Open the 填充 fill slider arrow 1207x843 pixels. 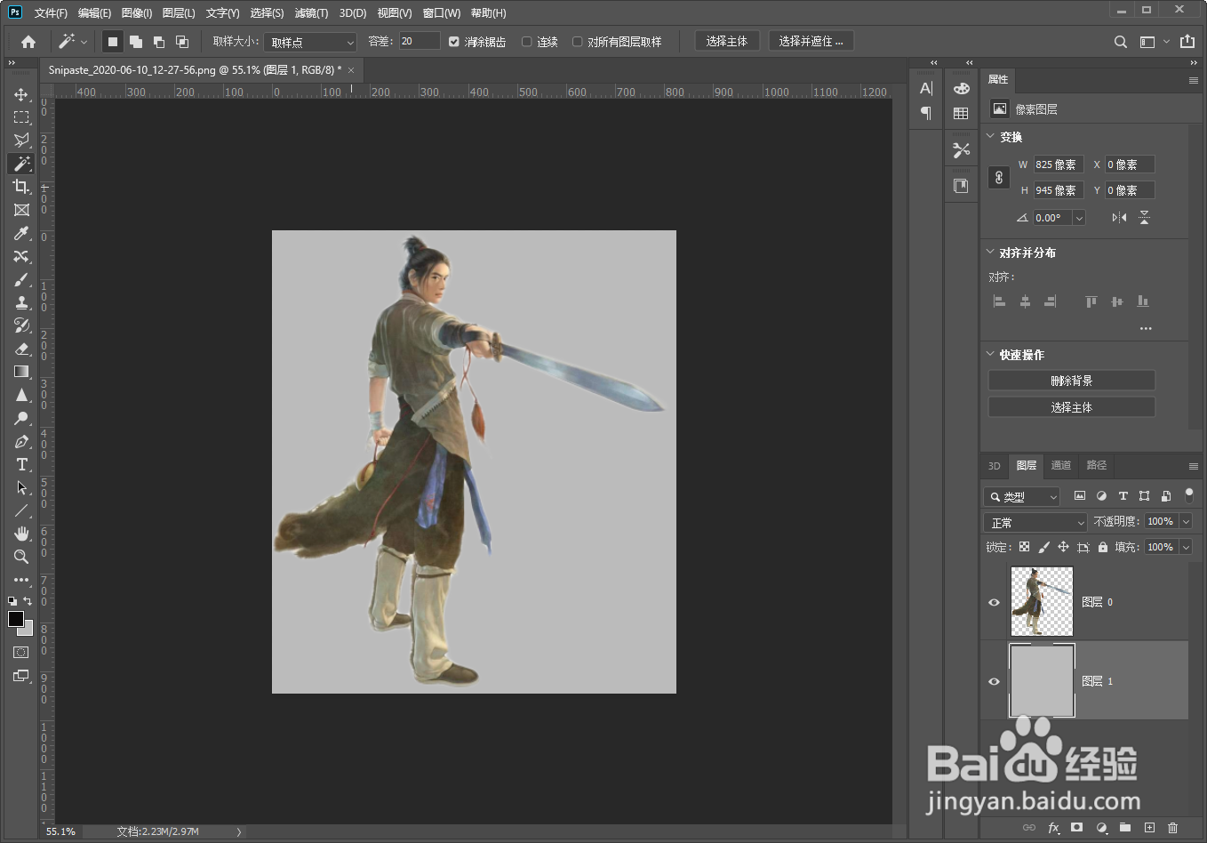1186,547
